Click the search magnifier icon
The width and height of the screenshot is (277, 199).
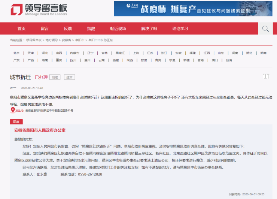point(265,28)
